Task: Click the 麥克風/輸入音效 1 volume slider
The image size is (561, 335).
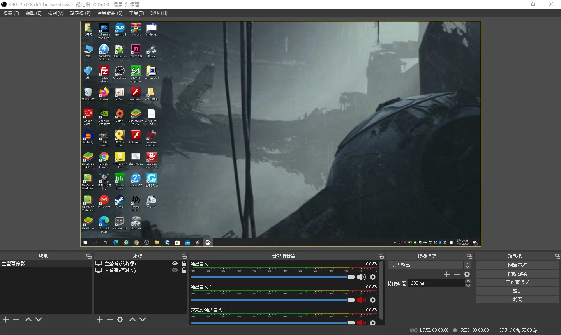Action: (273, 323)
